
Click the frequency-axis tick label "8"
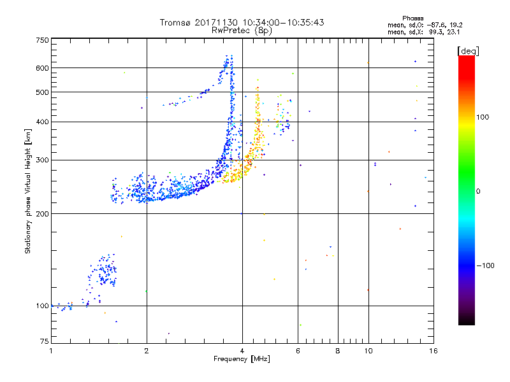point(338,351)
